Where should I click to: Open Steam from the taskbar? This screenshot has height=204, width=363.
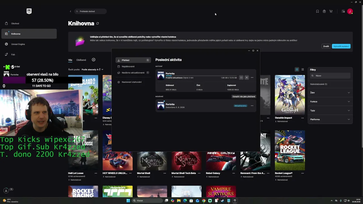(222, 201)
